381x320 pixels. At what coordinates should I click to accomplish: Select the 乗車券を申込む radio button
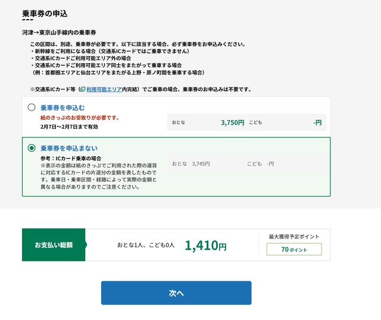32,108
